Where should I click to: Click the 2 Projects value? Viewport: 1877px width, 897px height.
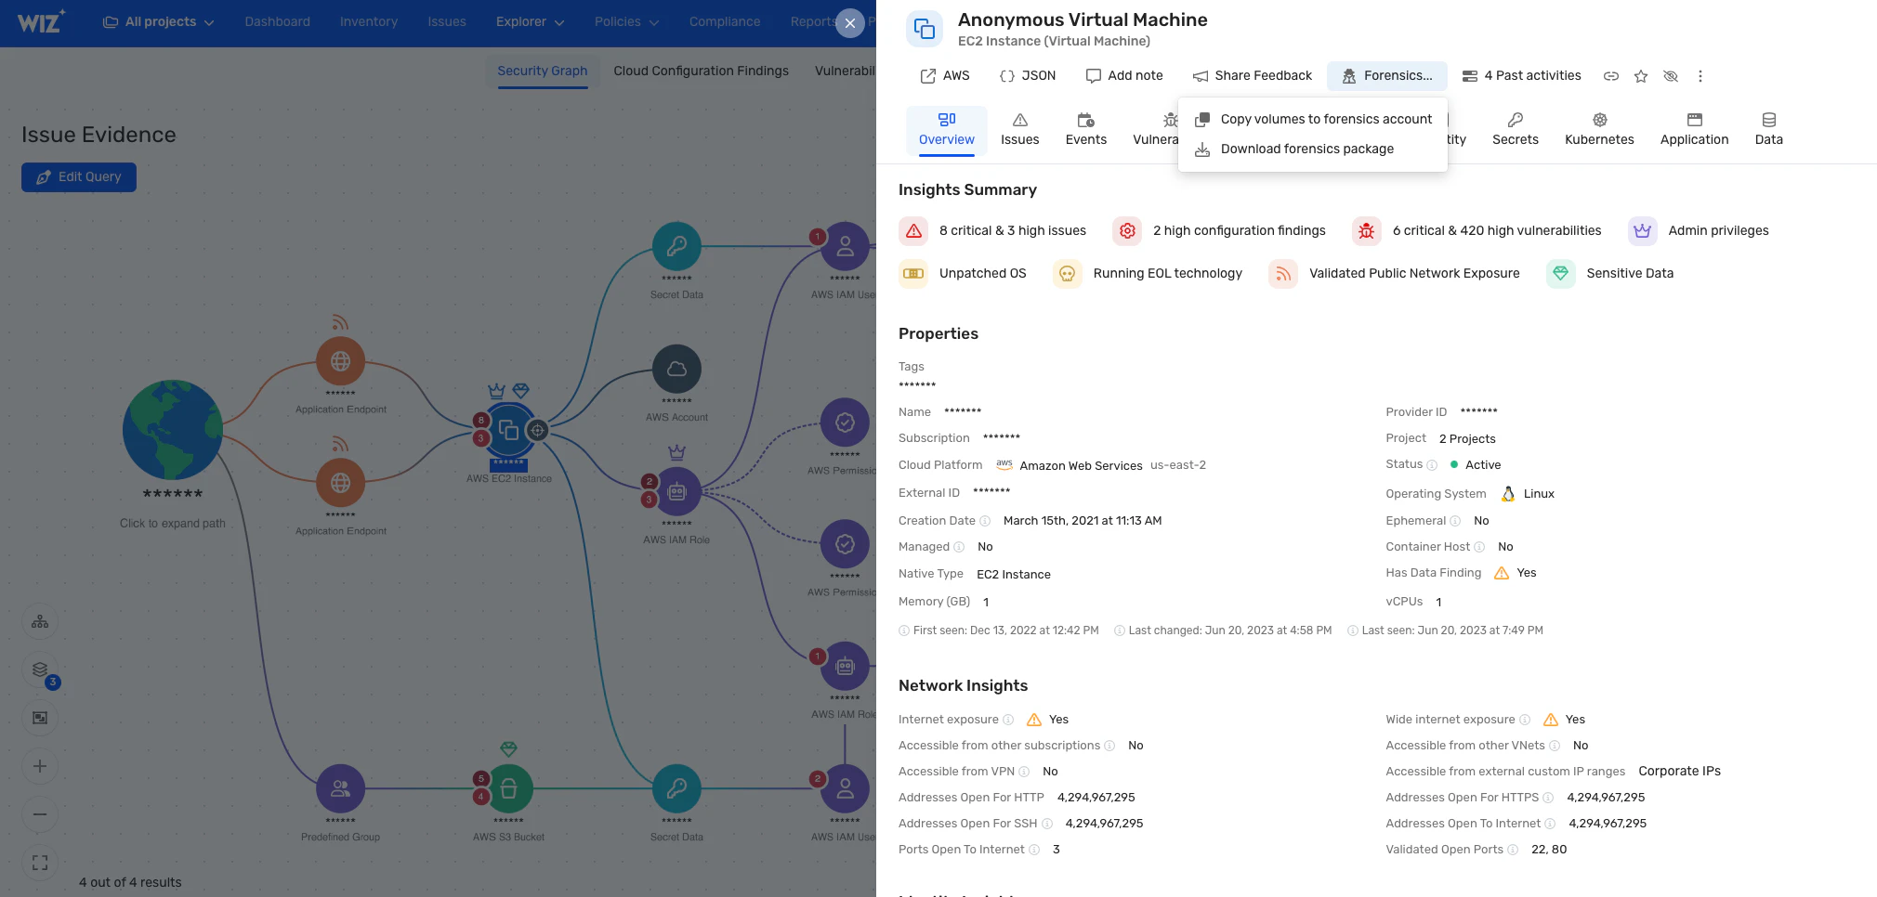pyautogui.click(x=1467, y=438)
